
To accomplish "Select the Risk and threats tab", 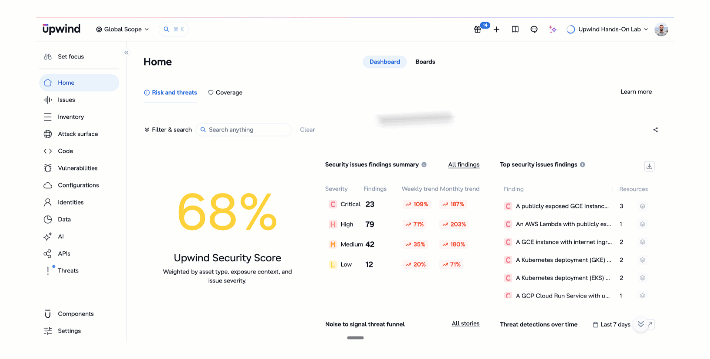I will tap(170, 92).
